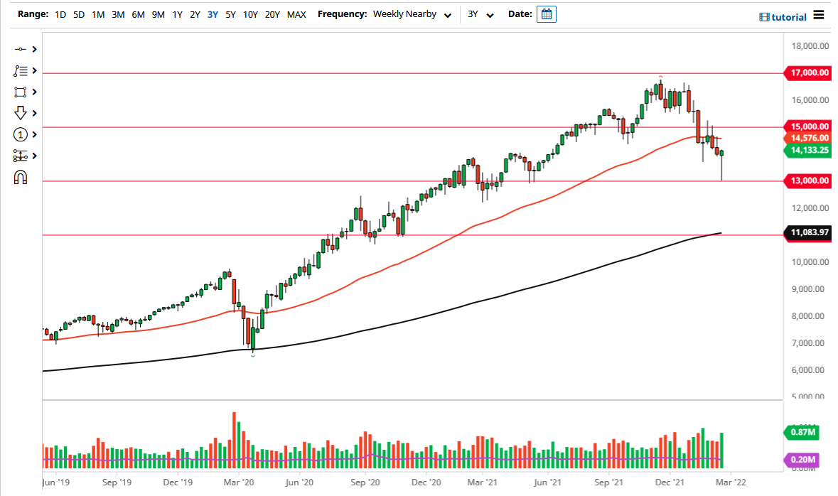Select the 1D range button

[x=60, y=14]
